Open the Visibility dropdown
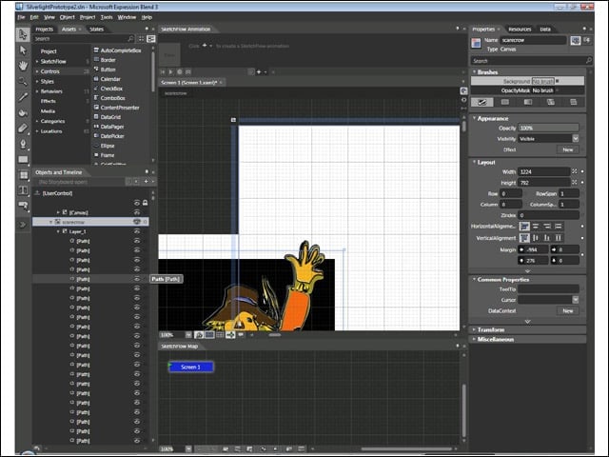The width and height of the screenshot is (609, 457). pos(575,139)
